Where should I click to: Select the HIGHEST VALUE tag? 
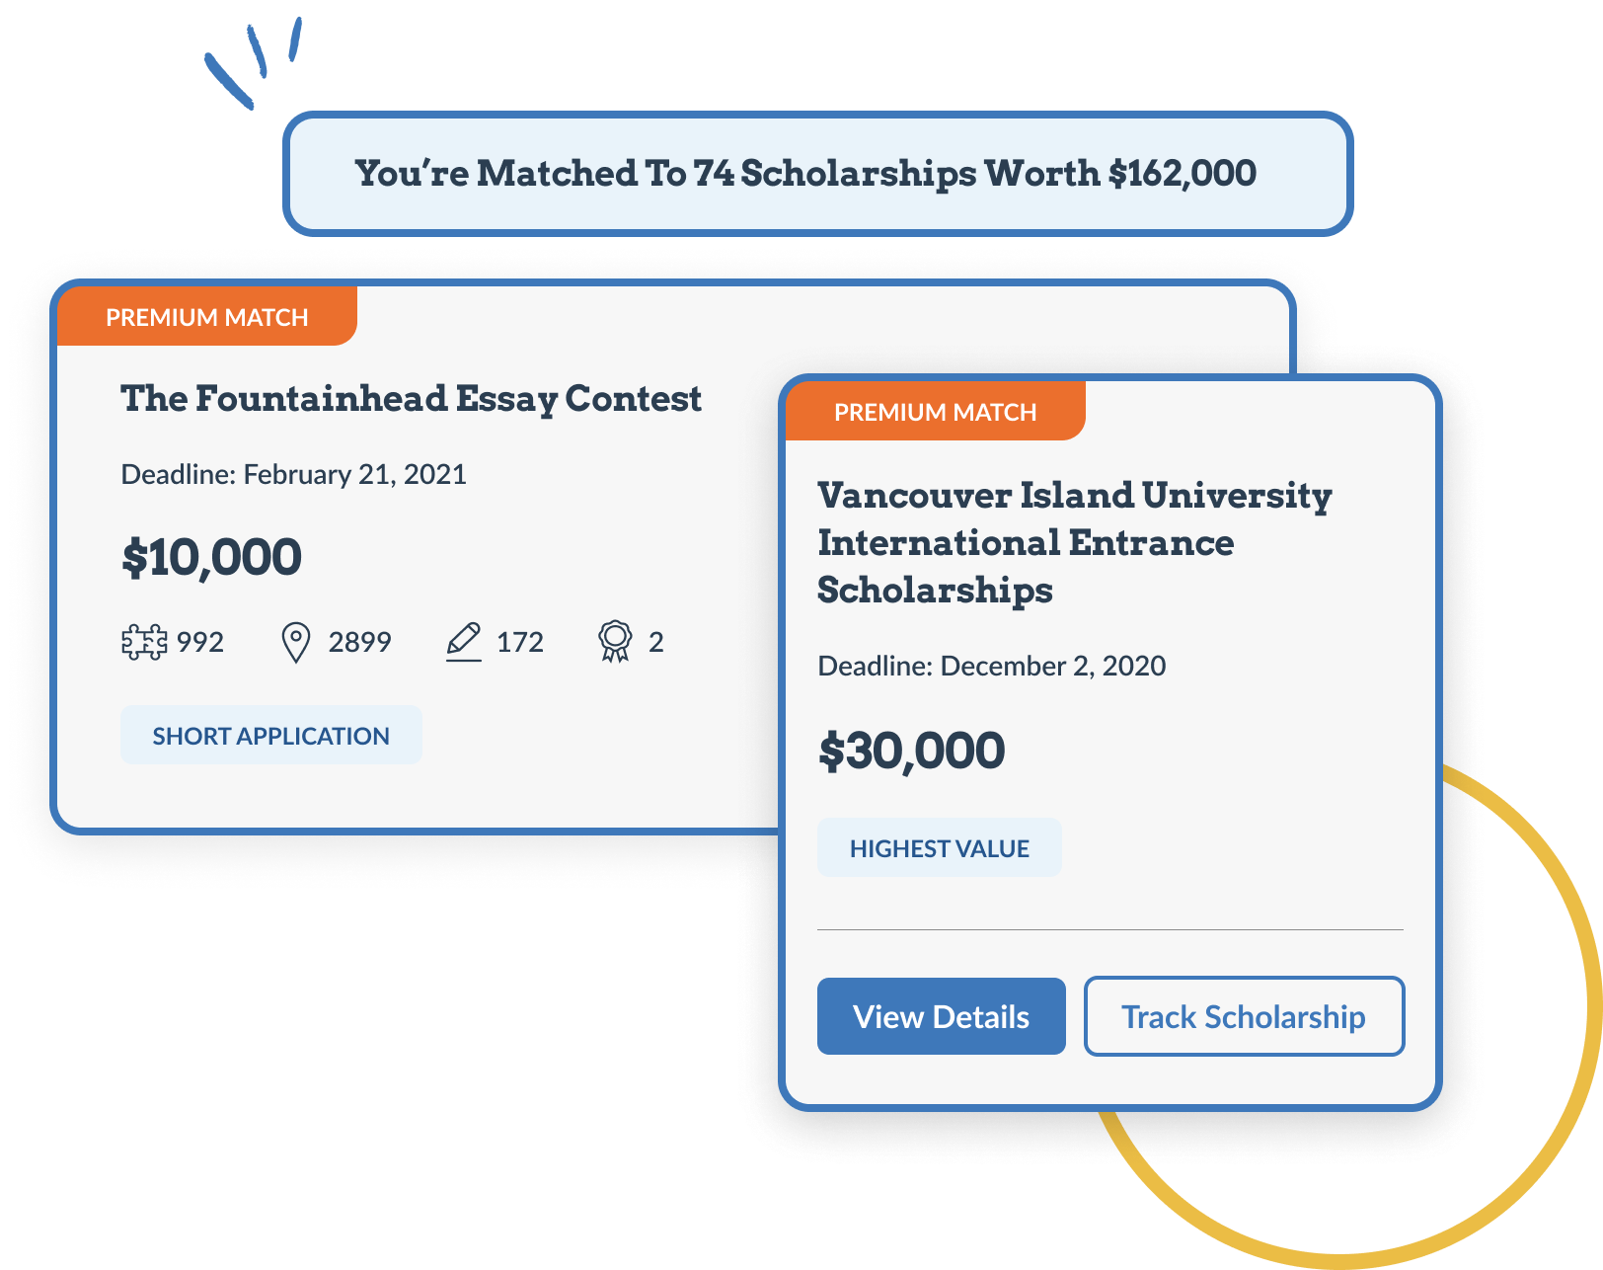coord(939,848)
